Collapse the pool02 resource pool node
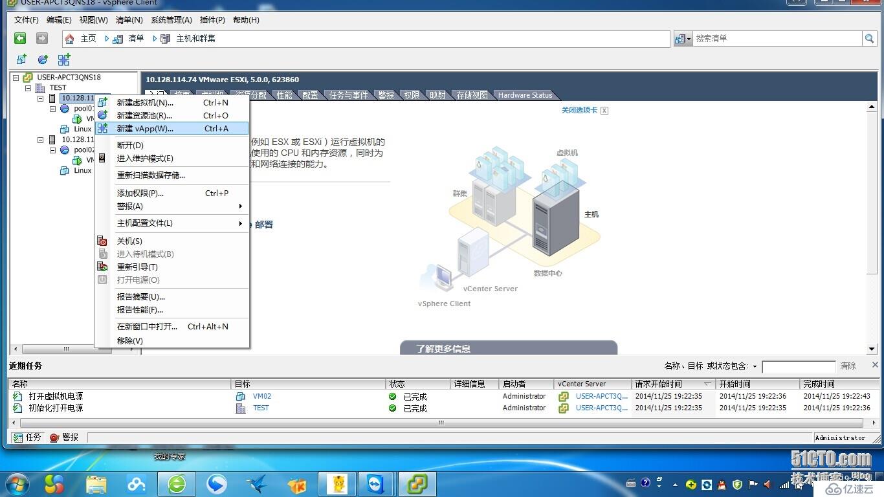This screenshot has height=497, width=884. coord(53,150)
